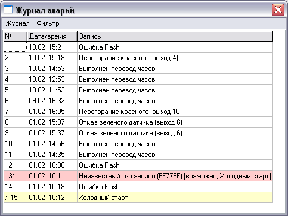
Task: Select row 1 Ошибка Flash at 15:21
Action: click(138, 47)
